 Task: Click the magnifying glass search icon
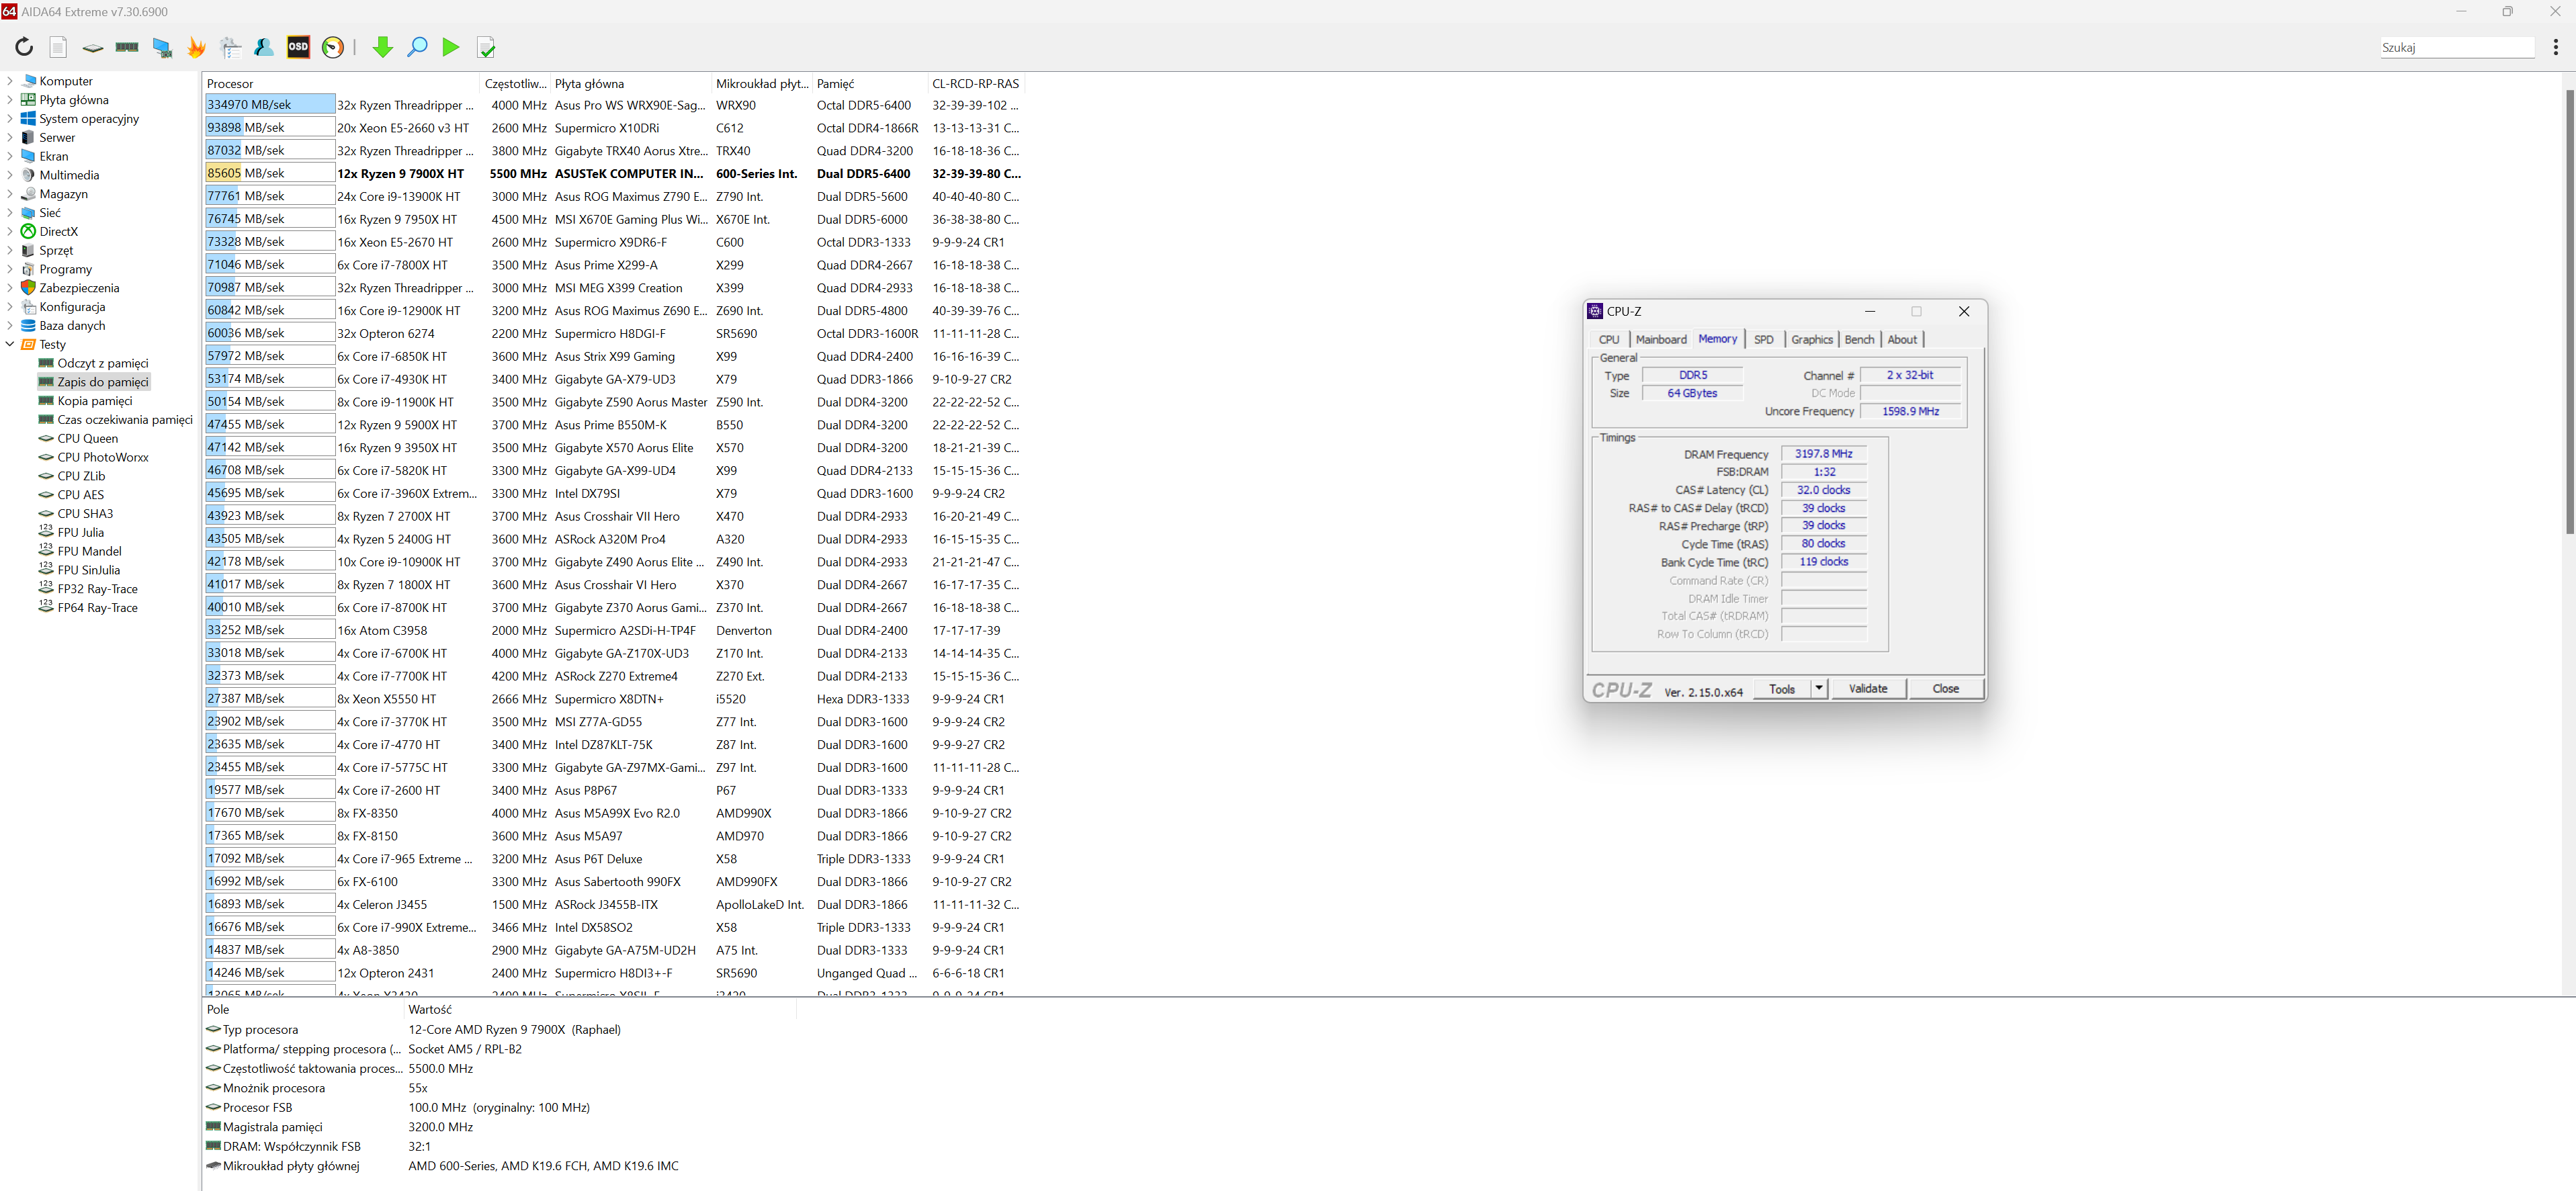tap(417, 47)
